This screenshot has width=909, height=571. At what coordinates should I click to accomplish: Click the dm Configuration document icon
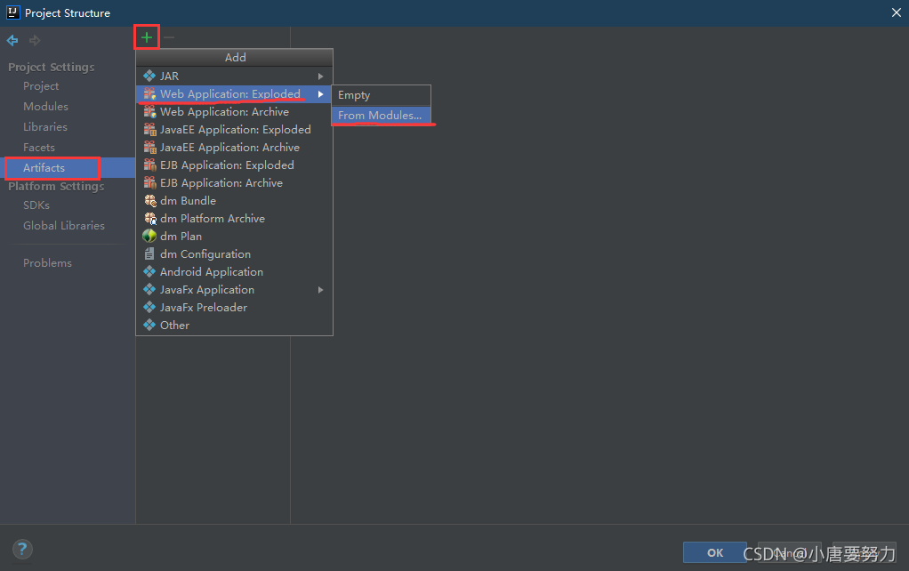click(149, 253)
